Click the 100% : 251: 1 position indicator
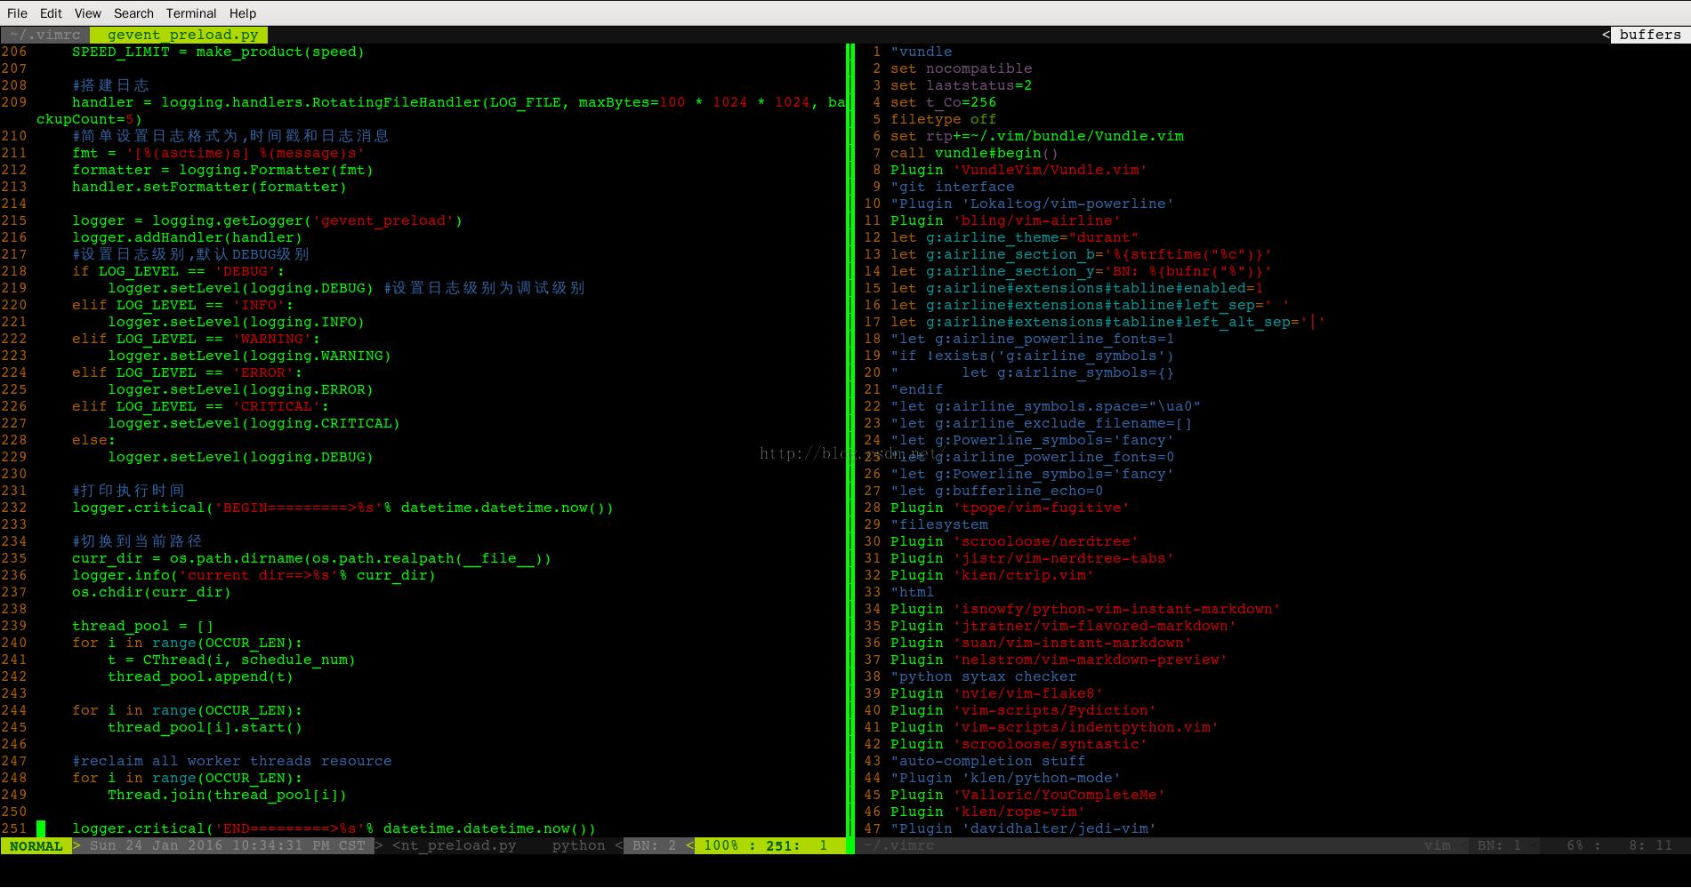Viewport: 1691px width, 888px height. pyautogui.click(x=765, y=845)
